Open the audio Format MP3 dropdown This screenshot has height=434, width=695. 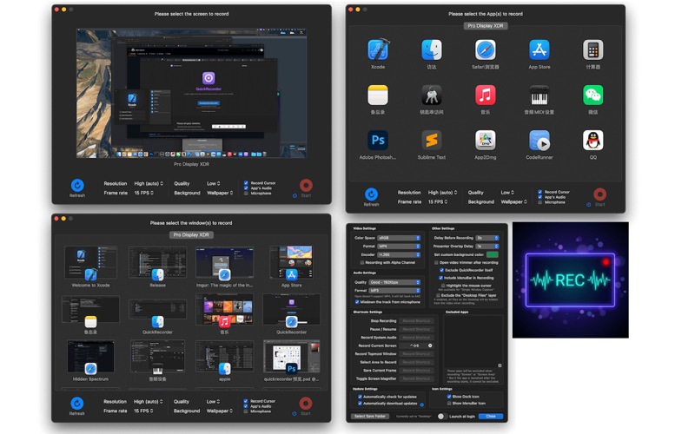pyautogui.click(x=394, y=291)
